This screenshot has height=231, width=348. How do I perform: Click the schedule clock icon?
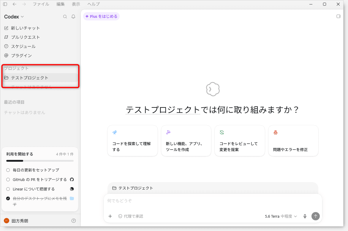point(6,46)
